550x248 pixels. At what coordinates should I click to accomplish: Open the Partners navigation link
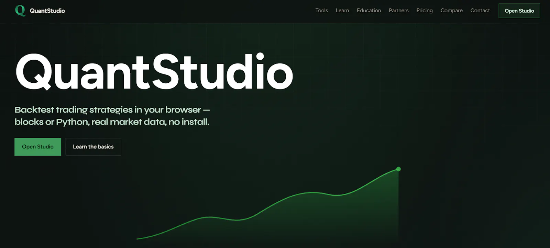coord(398,11)
